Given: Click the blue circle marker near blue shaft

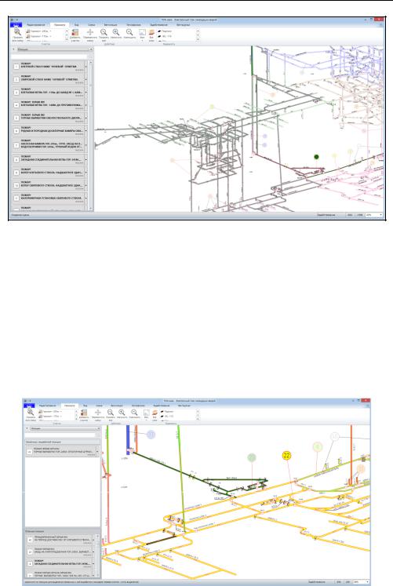Looking at the screenshot, I should (x=151, y=435).
